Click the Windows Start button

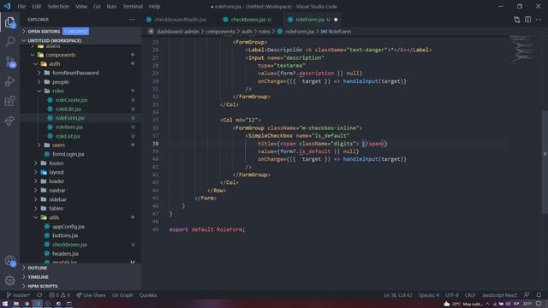5,304
